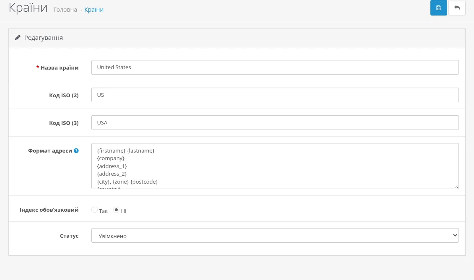Select the 'Так' postcode required radio

[x=94, y=210]
